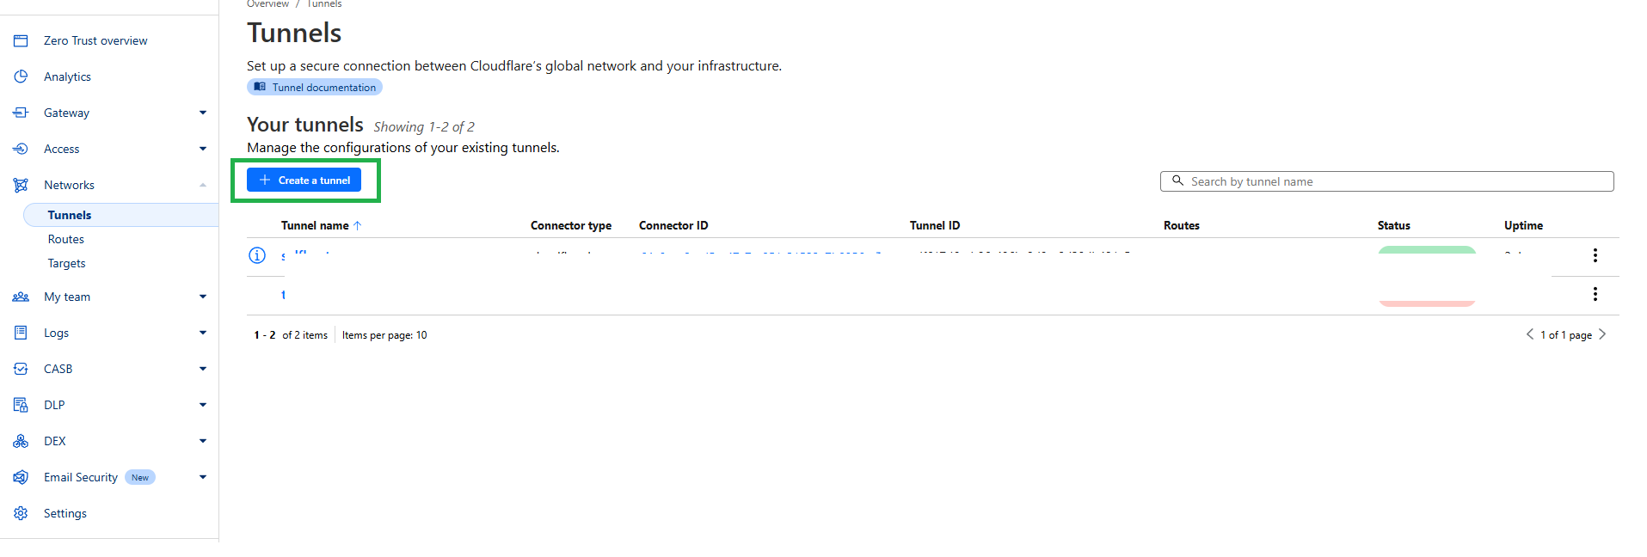
Task: Open Zero Trust overview page
Action: coord(95,40)
